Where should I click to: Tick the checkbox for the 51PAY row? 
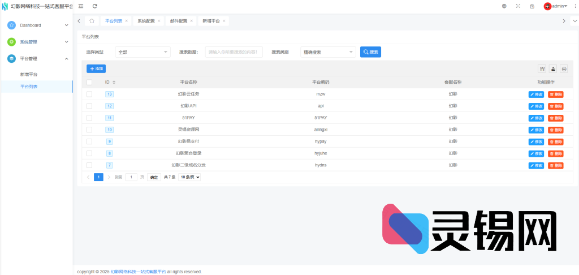(89, 118)
